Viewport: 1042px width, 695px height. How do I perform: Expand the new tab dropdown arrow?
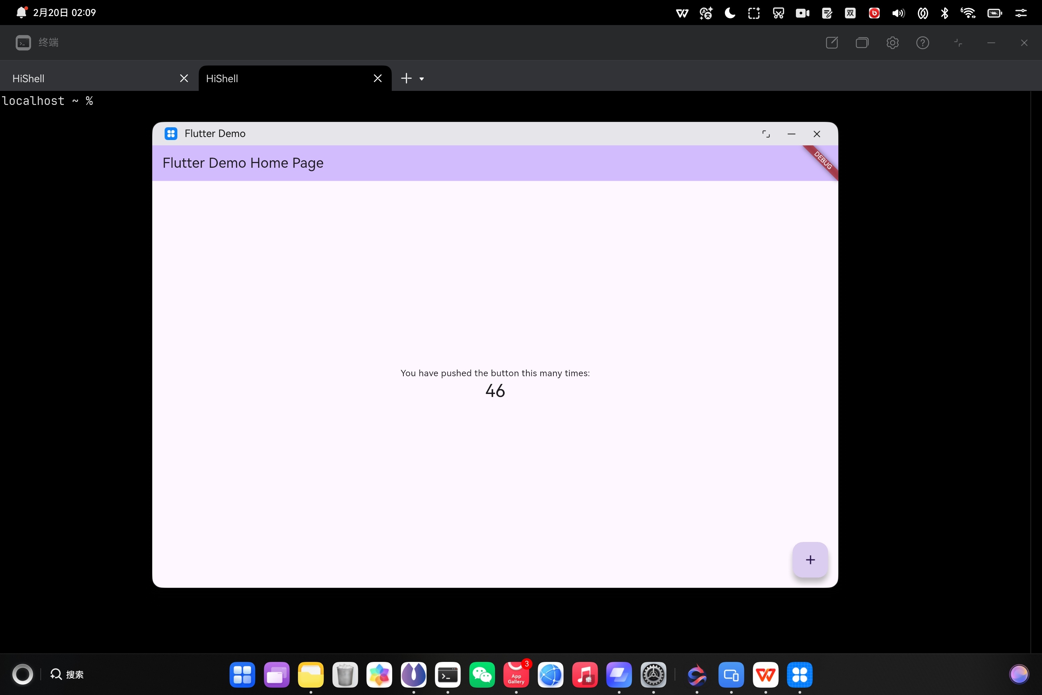click(422, 79)
